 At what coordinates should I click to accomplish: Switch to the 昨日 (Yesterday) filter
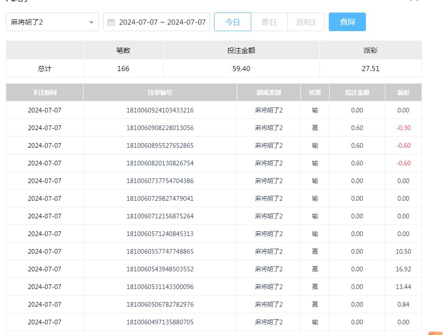[x=269, y=21]
